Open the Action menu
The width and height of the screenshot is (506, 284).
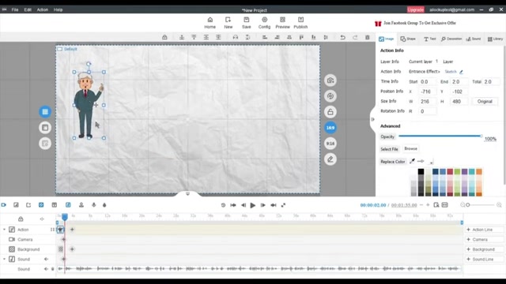tap(42, 9)
